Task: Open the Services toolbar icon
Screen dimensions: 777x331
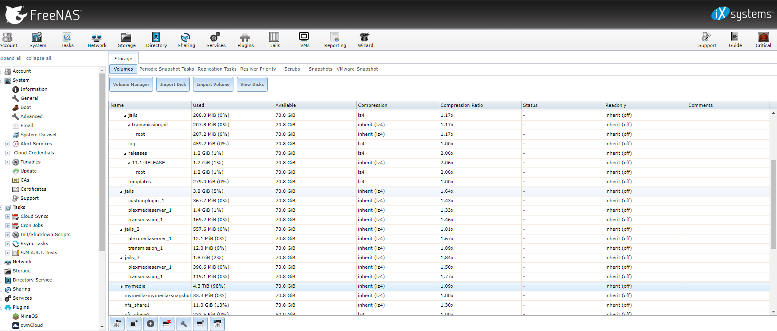Action: (x=216, y=40)
